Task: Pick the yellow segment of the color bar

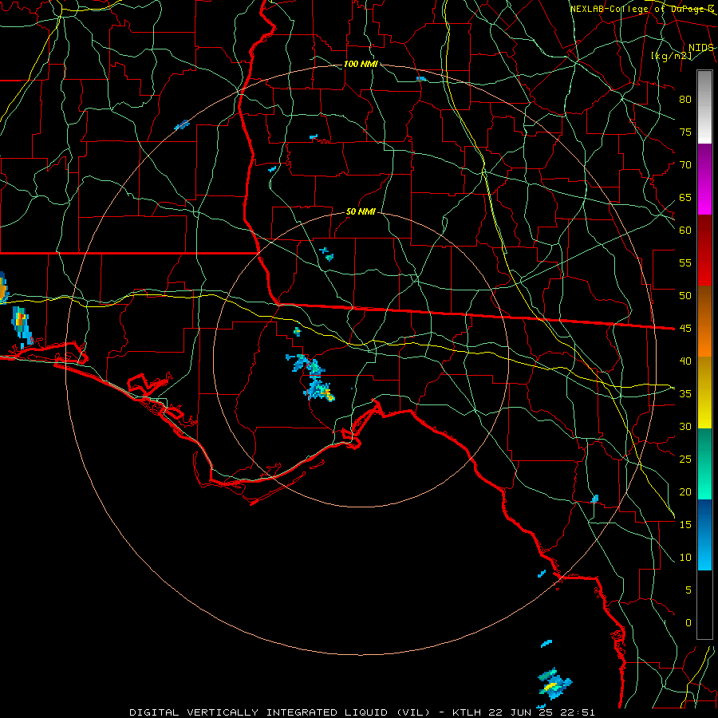Action: click(704, 393)
